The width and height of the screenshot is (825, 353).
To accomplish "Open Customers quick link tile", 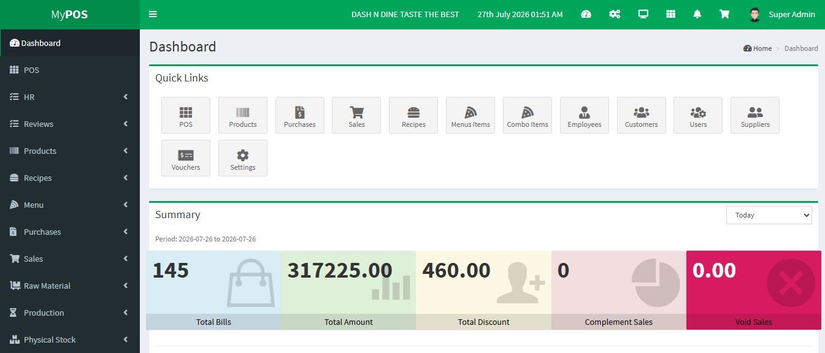I will click(x=642, y=115).
